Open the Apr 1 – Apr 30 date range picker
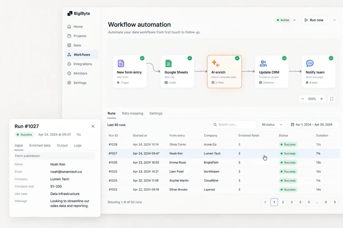Image resolution: width=343 pixels, height=228 pixels. click(x=313, y=125)
